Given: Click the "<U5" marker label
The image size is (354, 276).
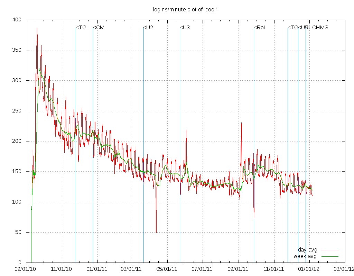Looking at the screenshot, I should point(303,28).
